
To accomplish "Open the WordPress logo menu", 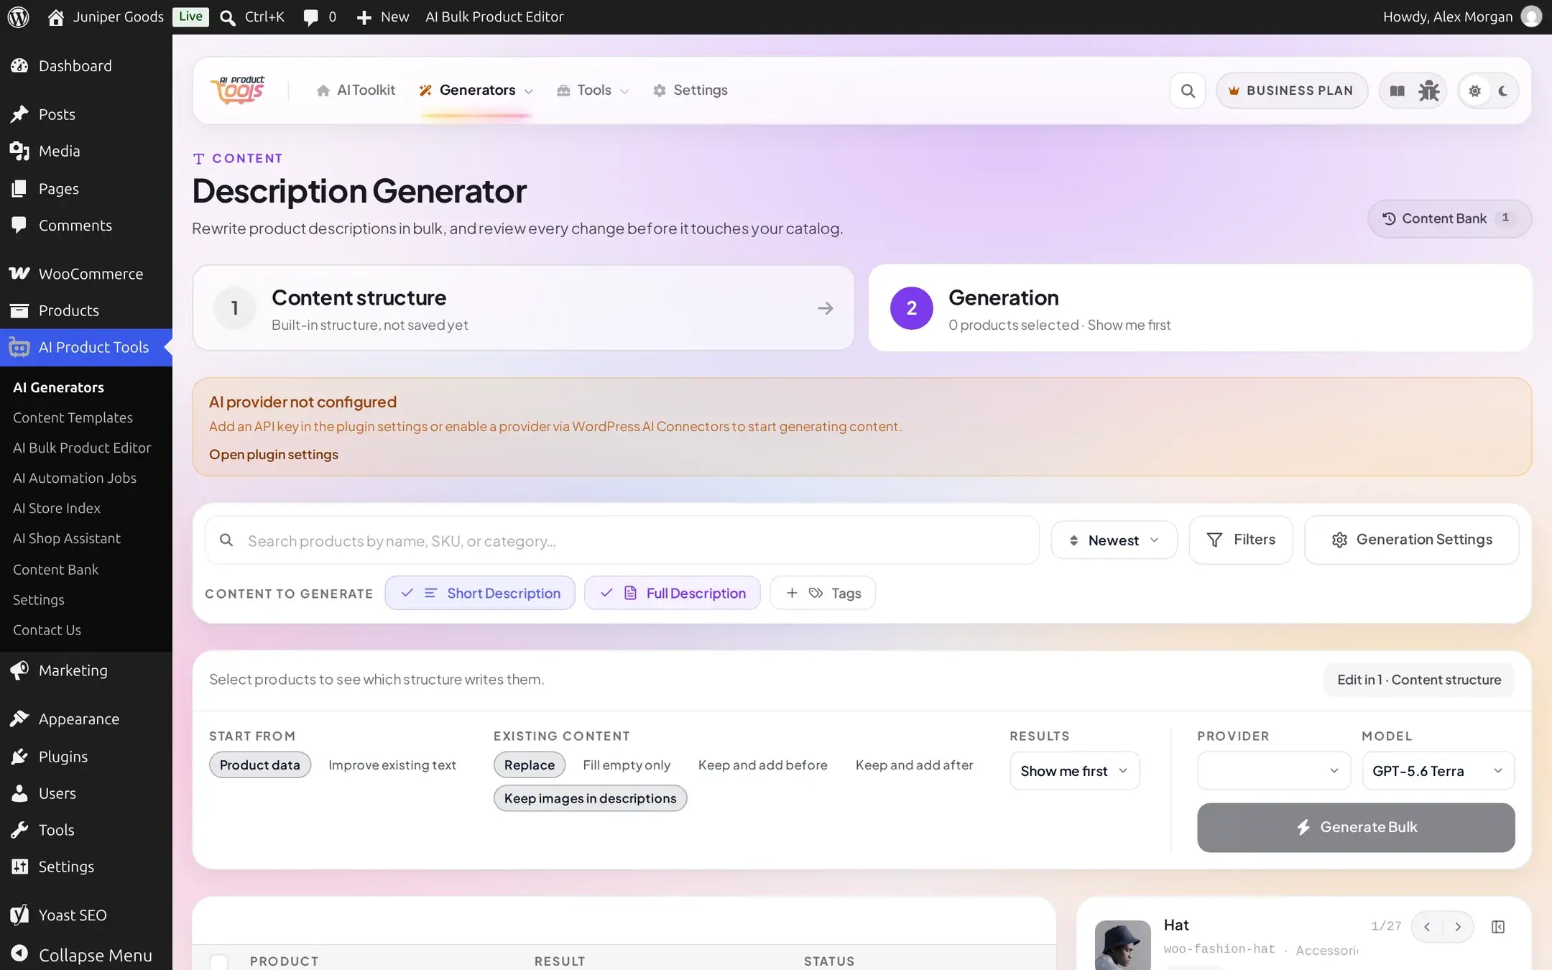I will point(18,17).
